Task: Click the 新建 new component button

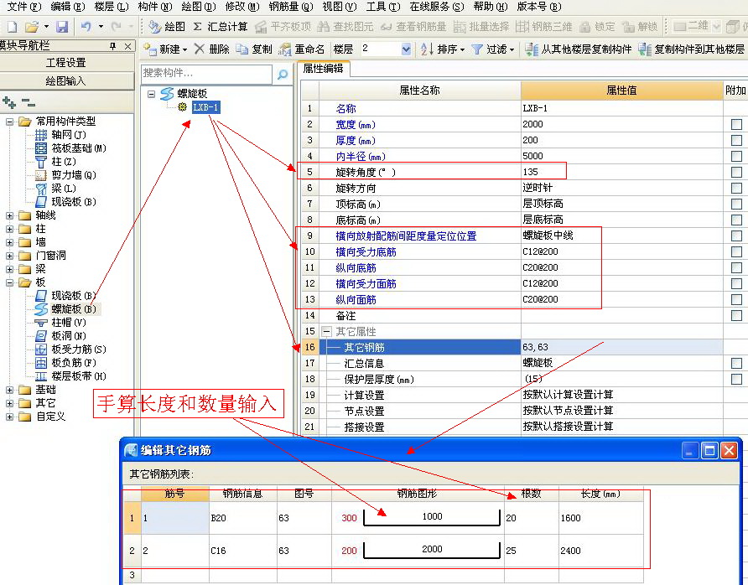Action: point(165,49)
